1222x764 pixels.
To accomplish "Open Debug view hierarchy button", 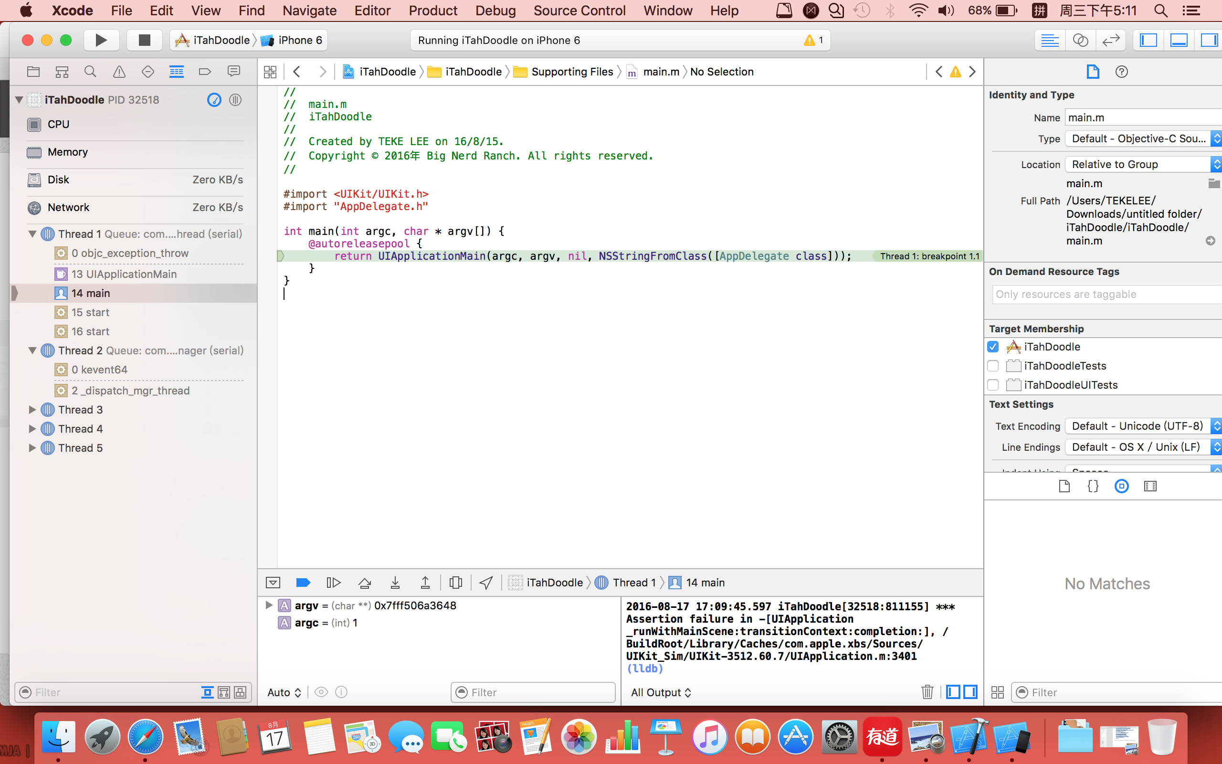I will (x=455, y=583).
